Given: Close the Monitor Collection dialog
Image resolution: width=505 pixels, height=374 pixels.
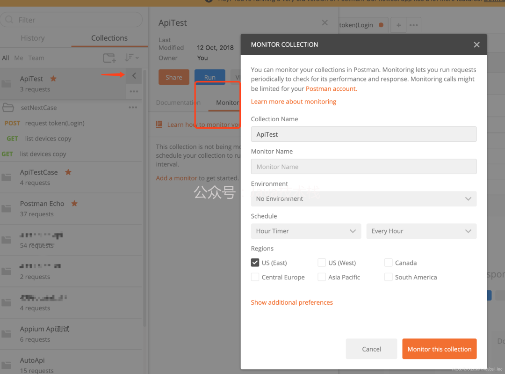Looking at the screenshot, I should pos(476,45).
